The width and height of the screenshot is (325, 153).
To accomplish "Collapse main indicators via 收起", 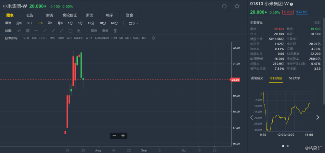I will 317,23.
